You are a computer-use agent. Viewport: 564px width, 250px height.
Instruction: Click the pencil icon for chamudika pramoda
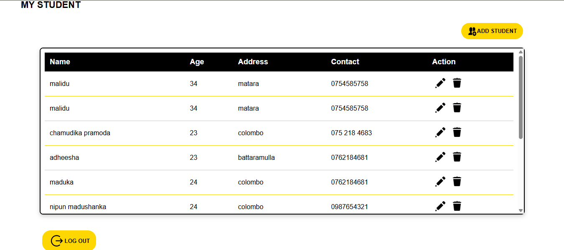[x=440, y=132]
